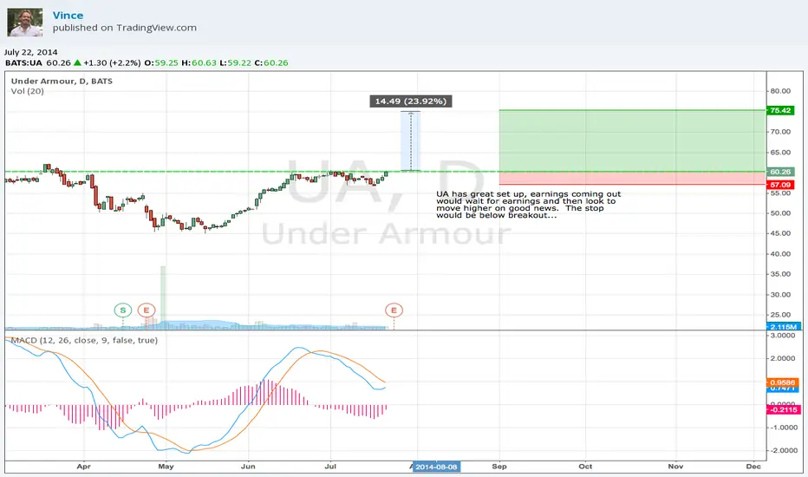This screenshot has width=808, height=477.
Task: Click the E earnings marker near May
Action: click(x=147, y=310)
